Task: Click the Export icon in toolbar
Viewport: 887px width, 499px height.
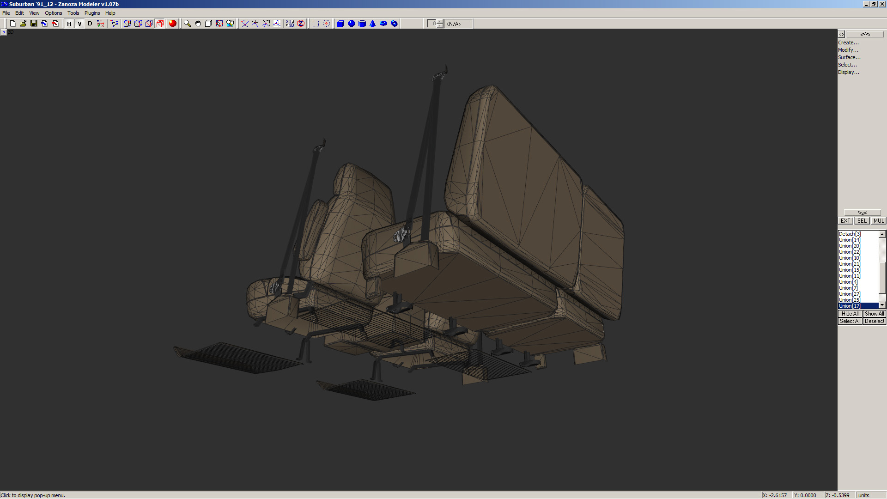Action: (55, 24)
